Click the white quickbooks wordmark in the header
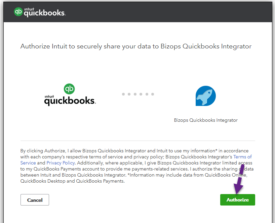The width and height of the screenshot is (275, 223). [x=44, y=13]
